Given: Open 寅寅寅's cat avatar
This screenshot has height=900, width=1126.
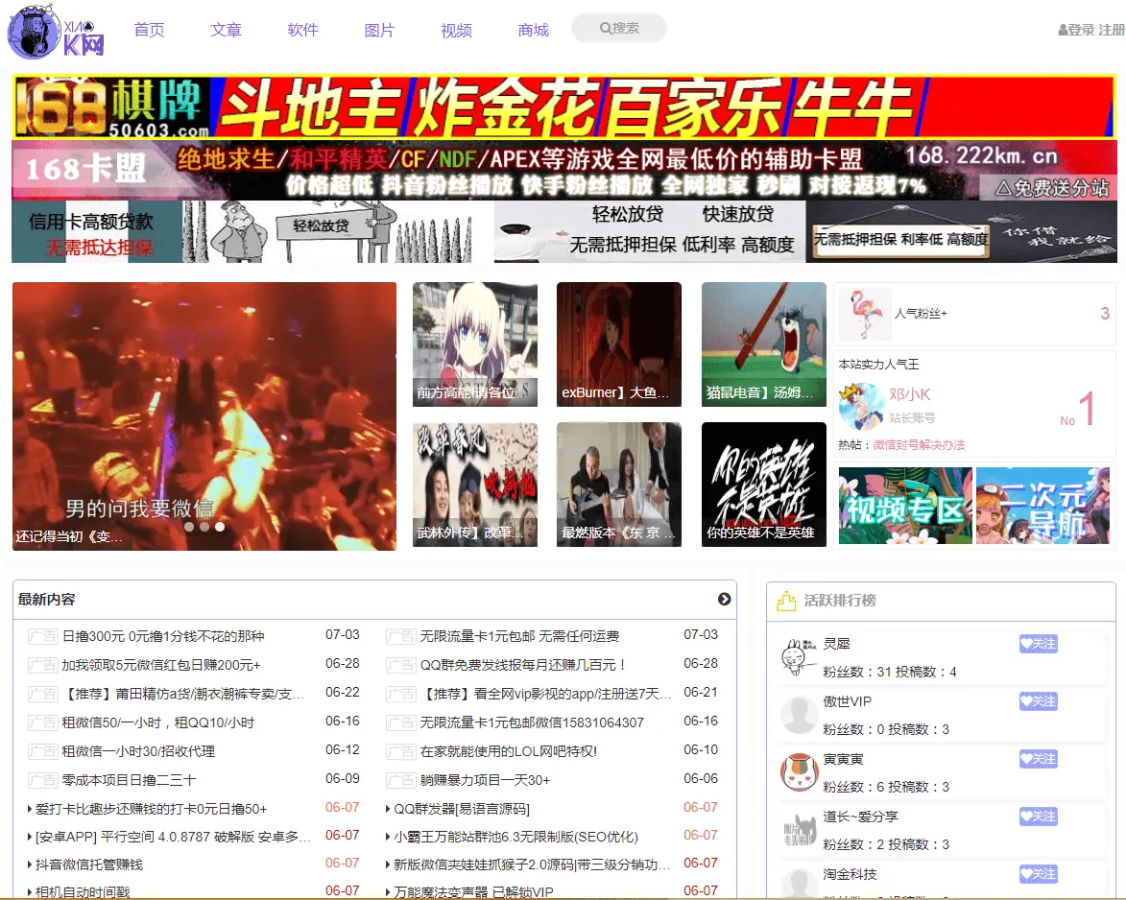Looking at the screenshot, I should pos(800,772).
